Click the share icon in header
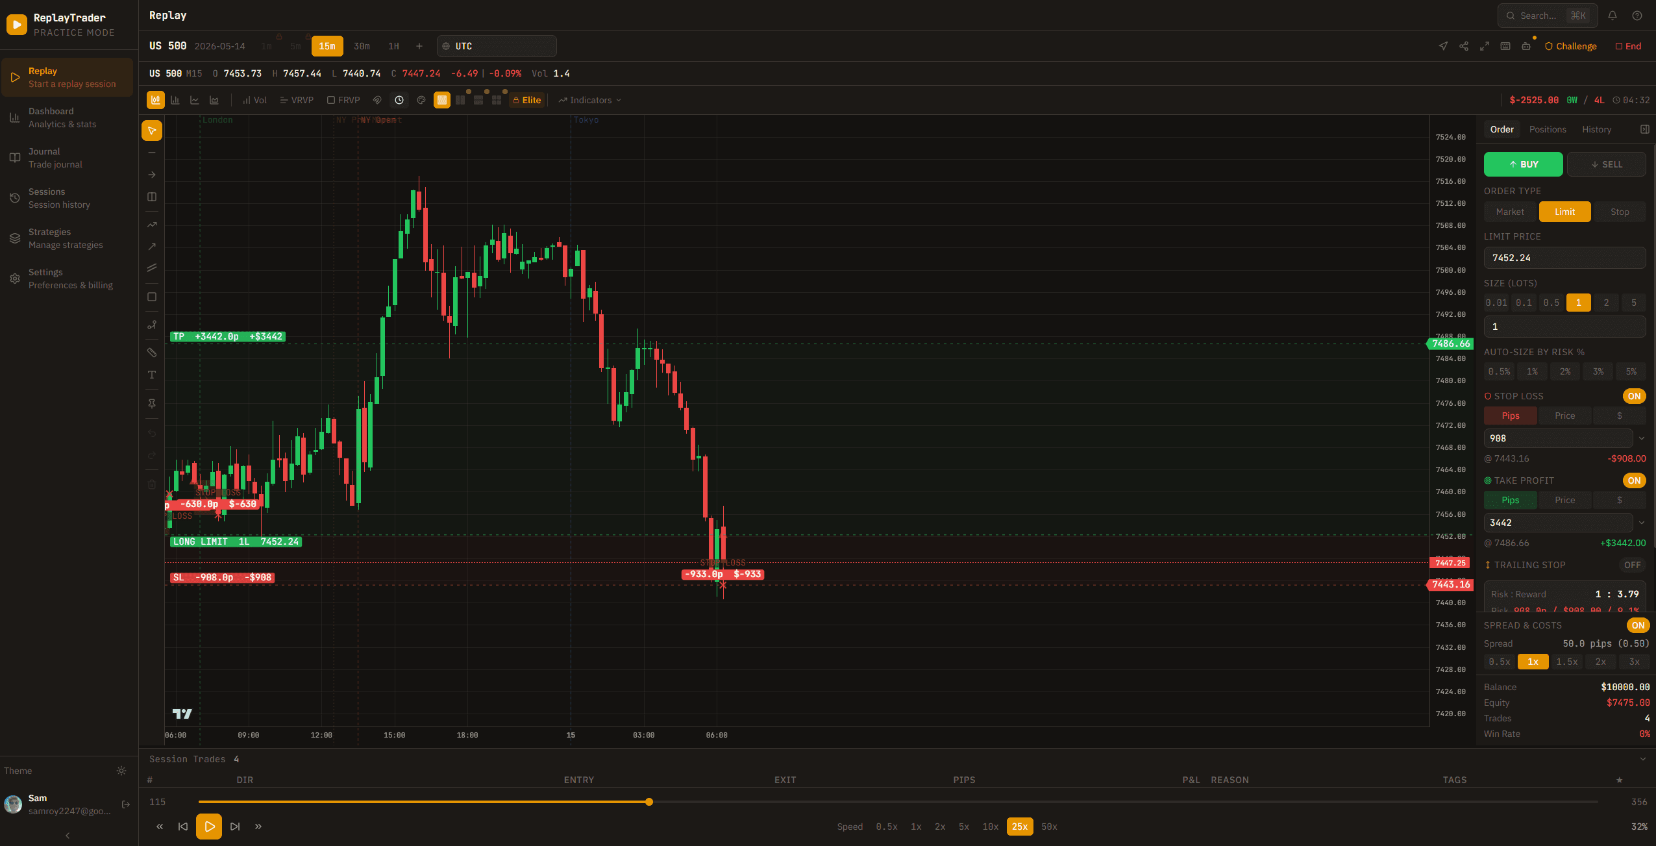The height and width of the screenshot is (846, 1656). point(1464,46)
